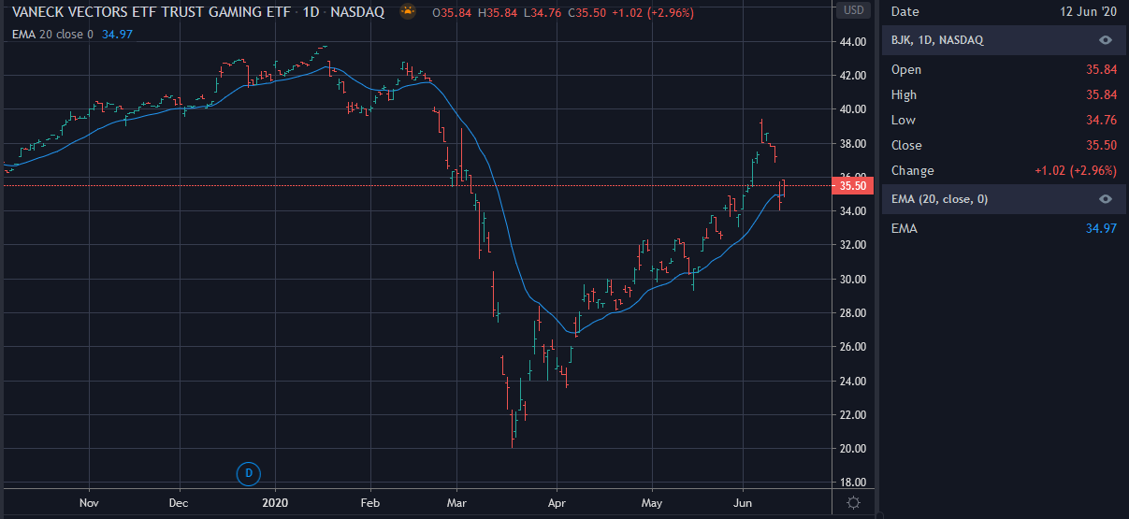
Task: Collapse the BJK, 1D, NASDAQ data section
Action: pyautogui.click(x=935, y=40)
